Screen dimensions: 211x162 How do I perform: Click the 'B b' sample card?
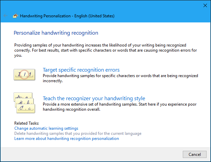(x=25, y=103)
